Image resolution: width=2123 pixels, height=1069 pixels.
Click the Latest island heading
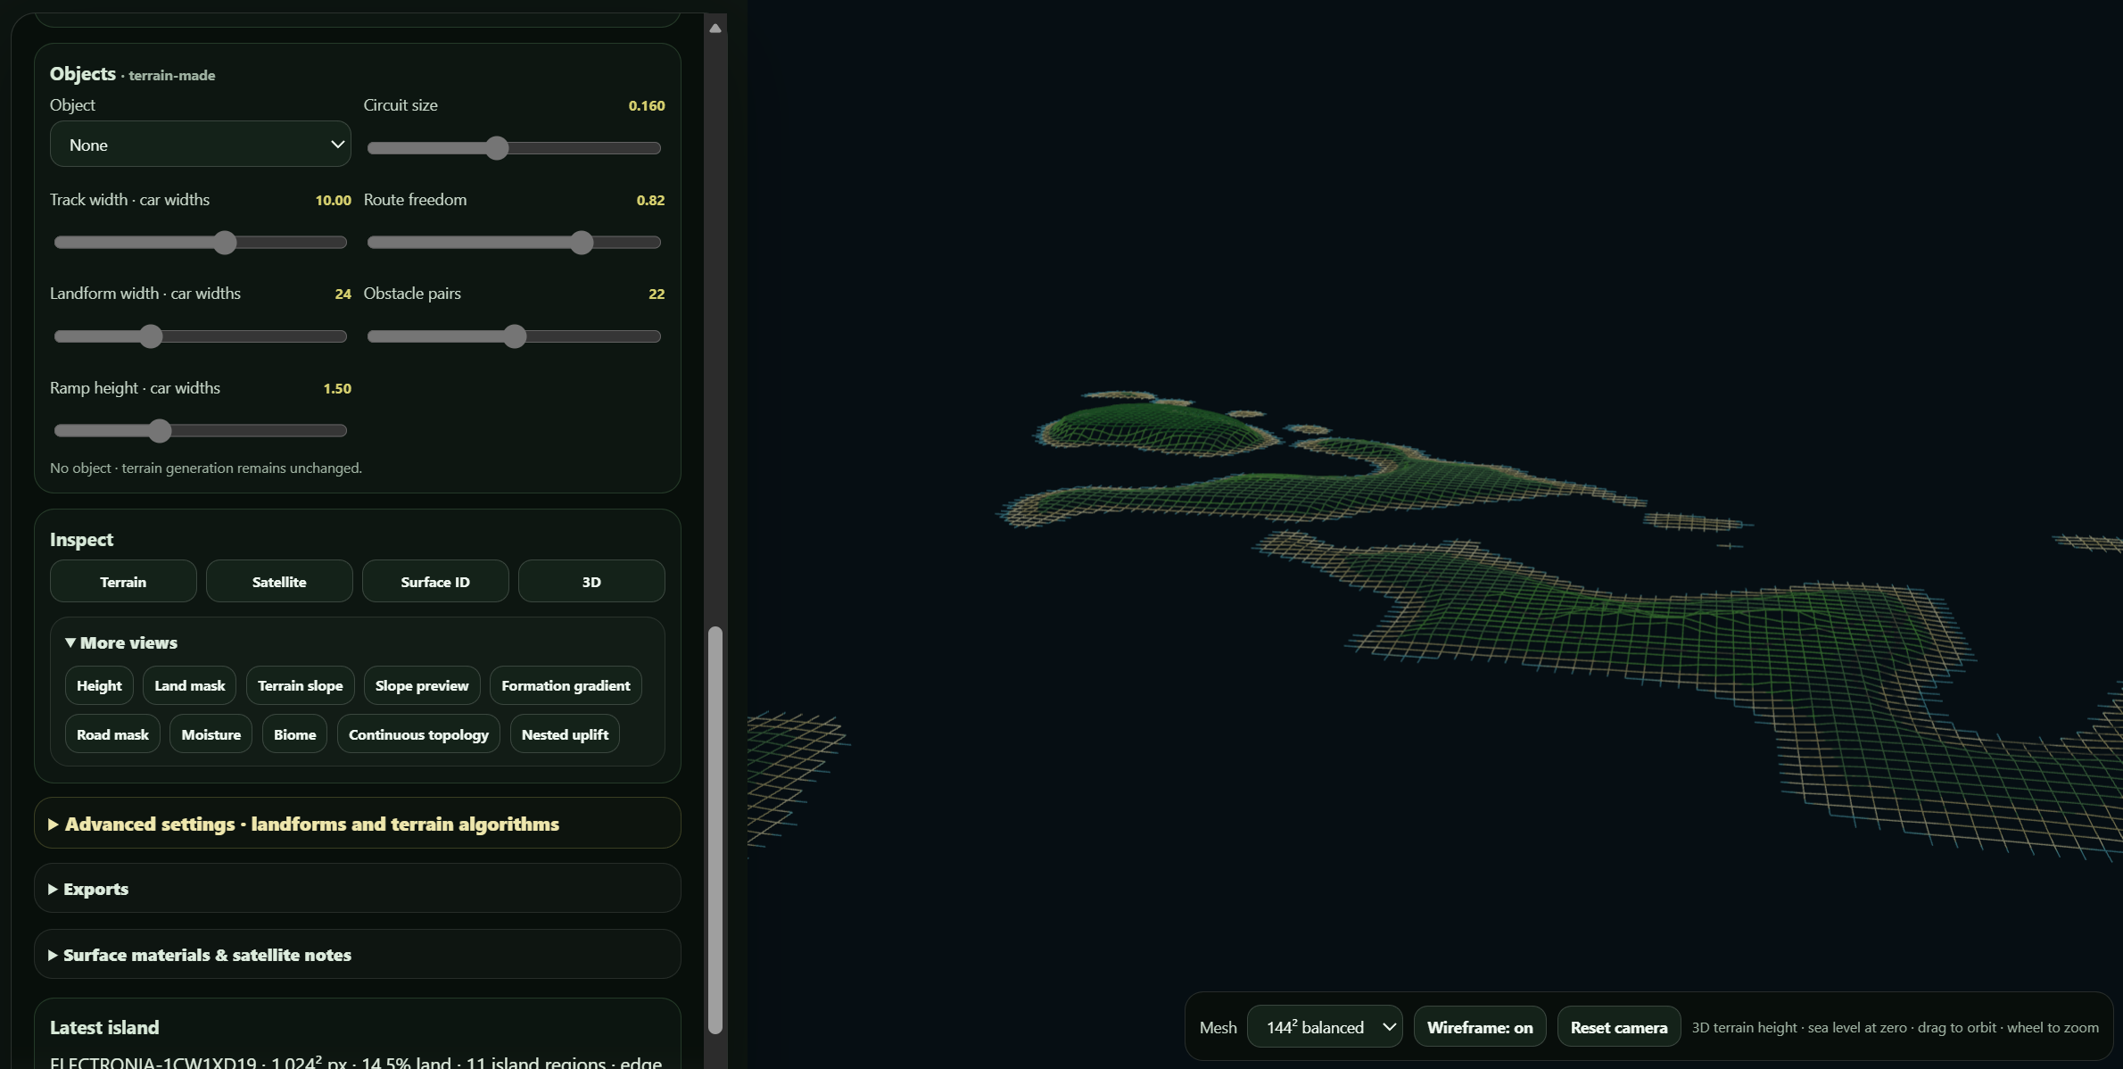point(104,1027)
